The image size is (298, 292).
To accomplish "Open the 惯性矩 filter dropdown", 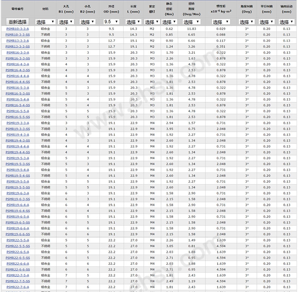I will tap(221, 22).
